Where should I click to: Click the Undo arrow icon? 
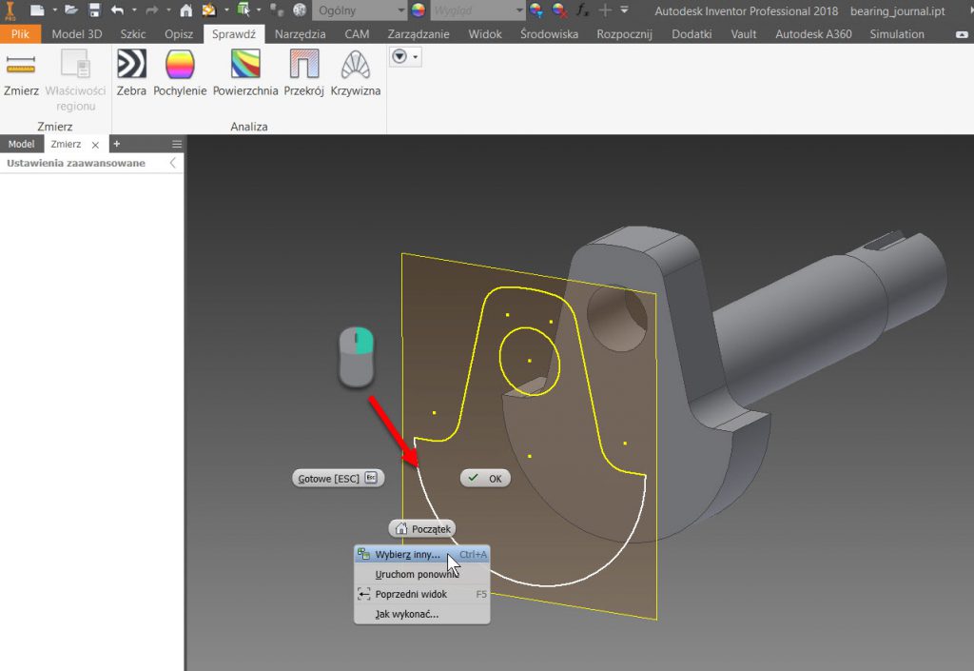pyautogui.click(x=117, y=10)
